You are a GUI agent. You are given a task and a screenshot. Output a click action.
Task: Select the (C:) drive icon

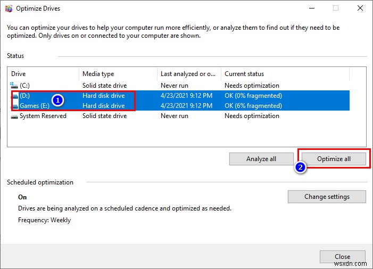click(14, 85)
